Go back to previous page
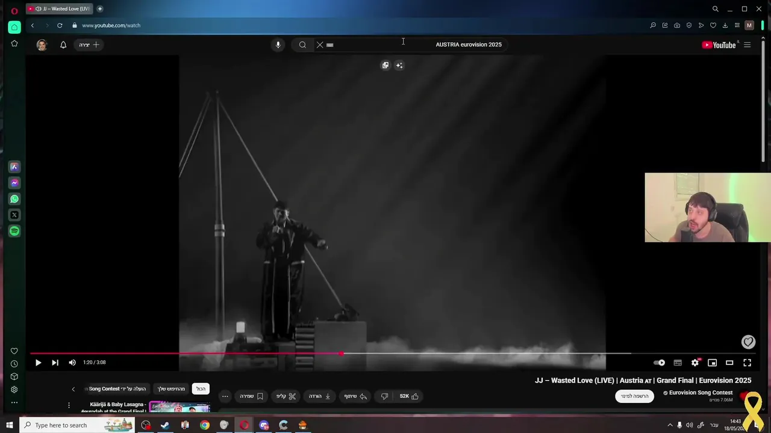This screenshot has height=433, width=771. point(33,25)
